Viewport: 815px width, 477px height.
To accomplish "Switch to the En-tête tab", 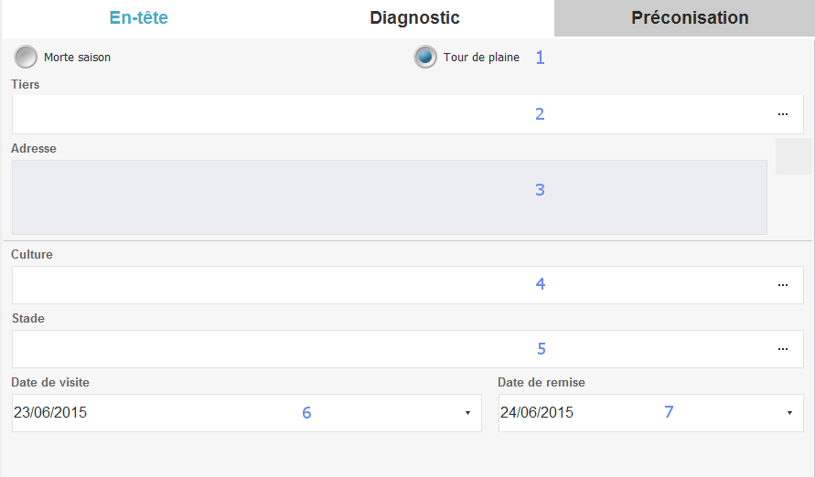I will pyautogui.click(x=138, y=17).
